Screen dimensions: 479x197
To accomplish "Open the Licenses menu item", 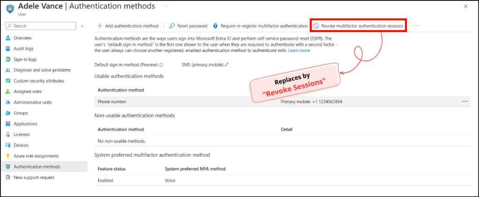I will 22,134.
